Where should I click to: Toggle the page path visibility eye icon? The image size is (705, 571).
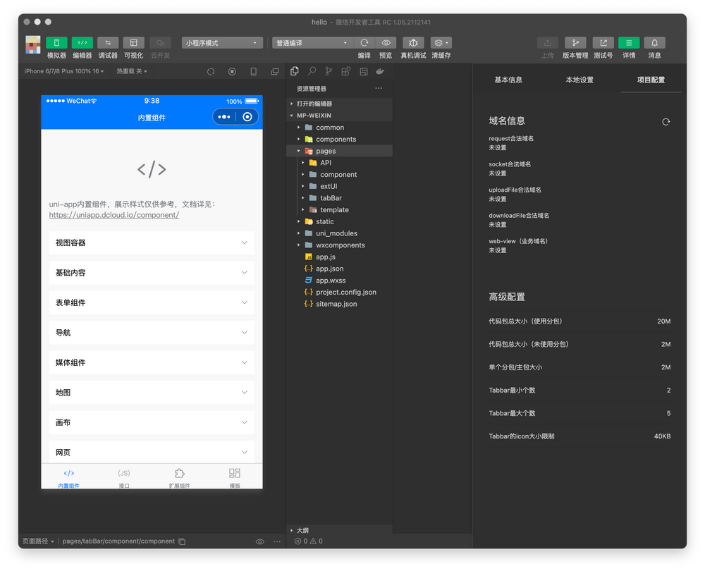[260, 541]
